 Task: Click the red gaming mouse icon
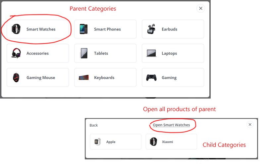(x=16, y=77)
